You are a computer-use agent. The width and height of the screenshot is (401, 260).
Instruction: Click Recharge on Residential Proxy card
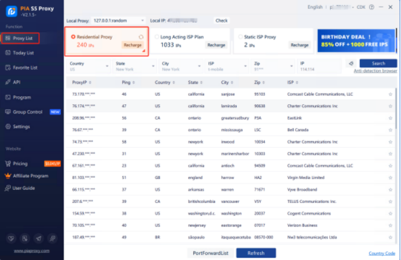coord(133,45)
